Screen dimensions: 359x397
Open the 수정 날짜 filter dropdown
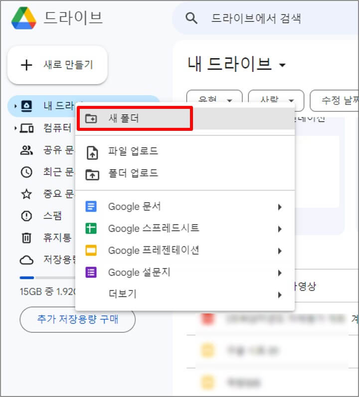pyautogui.click(x=334, y=100)
